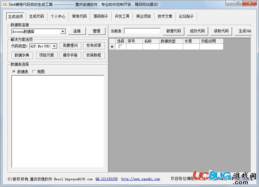Viewport: 259px width, 187px height.
Task: Click the 连接 button
Action: tap(77, 31)
